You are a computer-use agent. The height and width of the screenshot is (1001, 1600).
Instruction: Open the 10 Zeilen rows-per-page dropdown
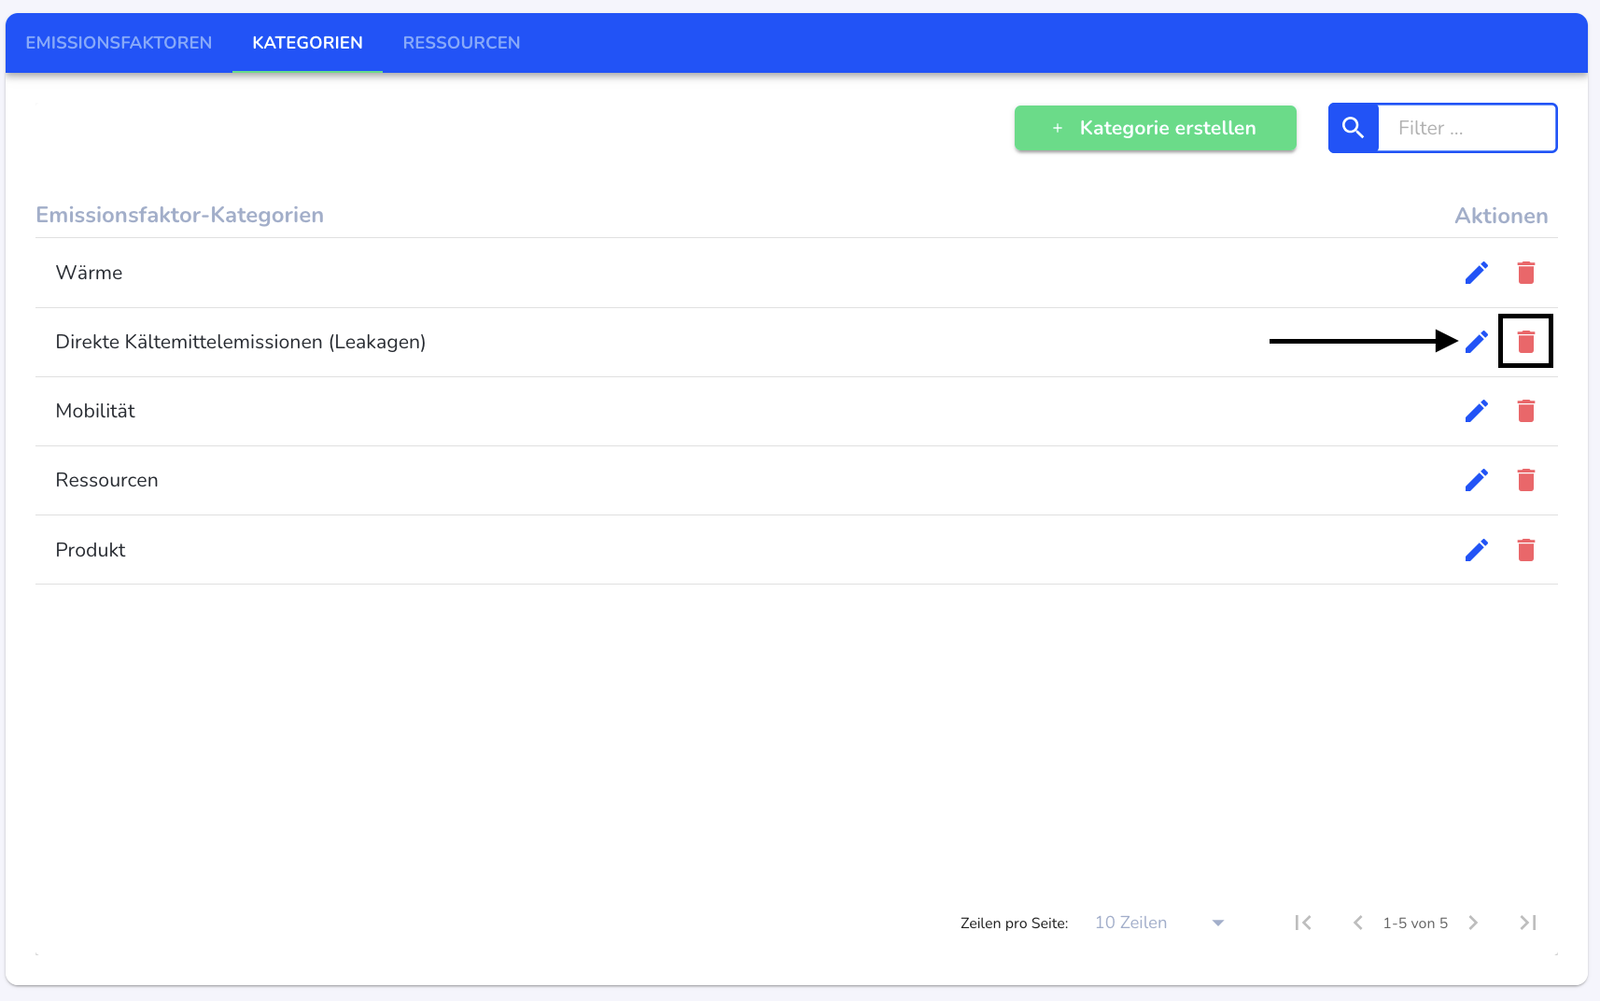[1159, 923]
